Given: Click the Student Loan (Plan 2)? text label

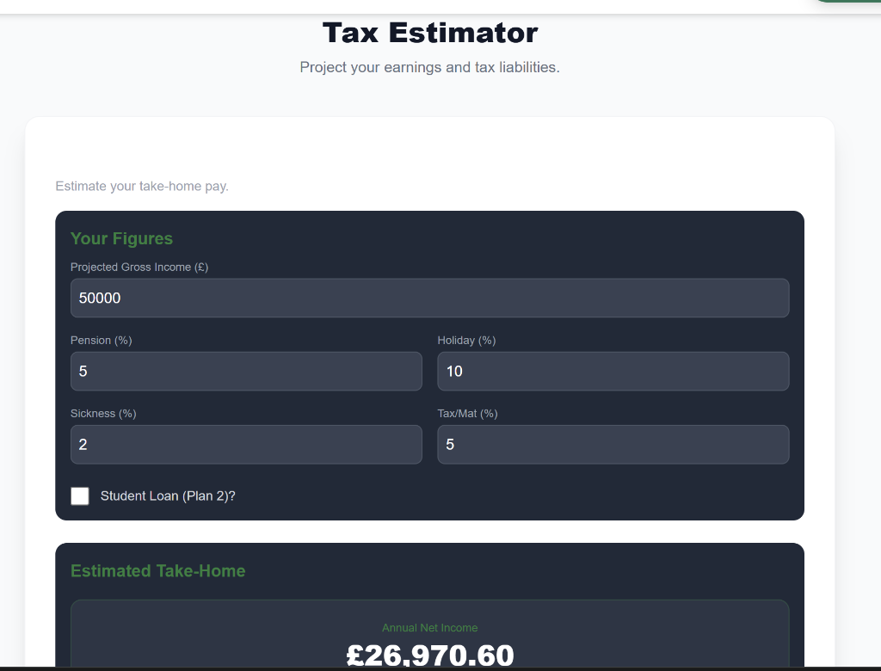Looking at the screenshot, I should (x=168, y=496).
